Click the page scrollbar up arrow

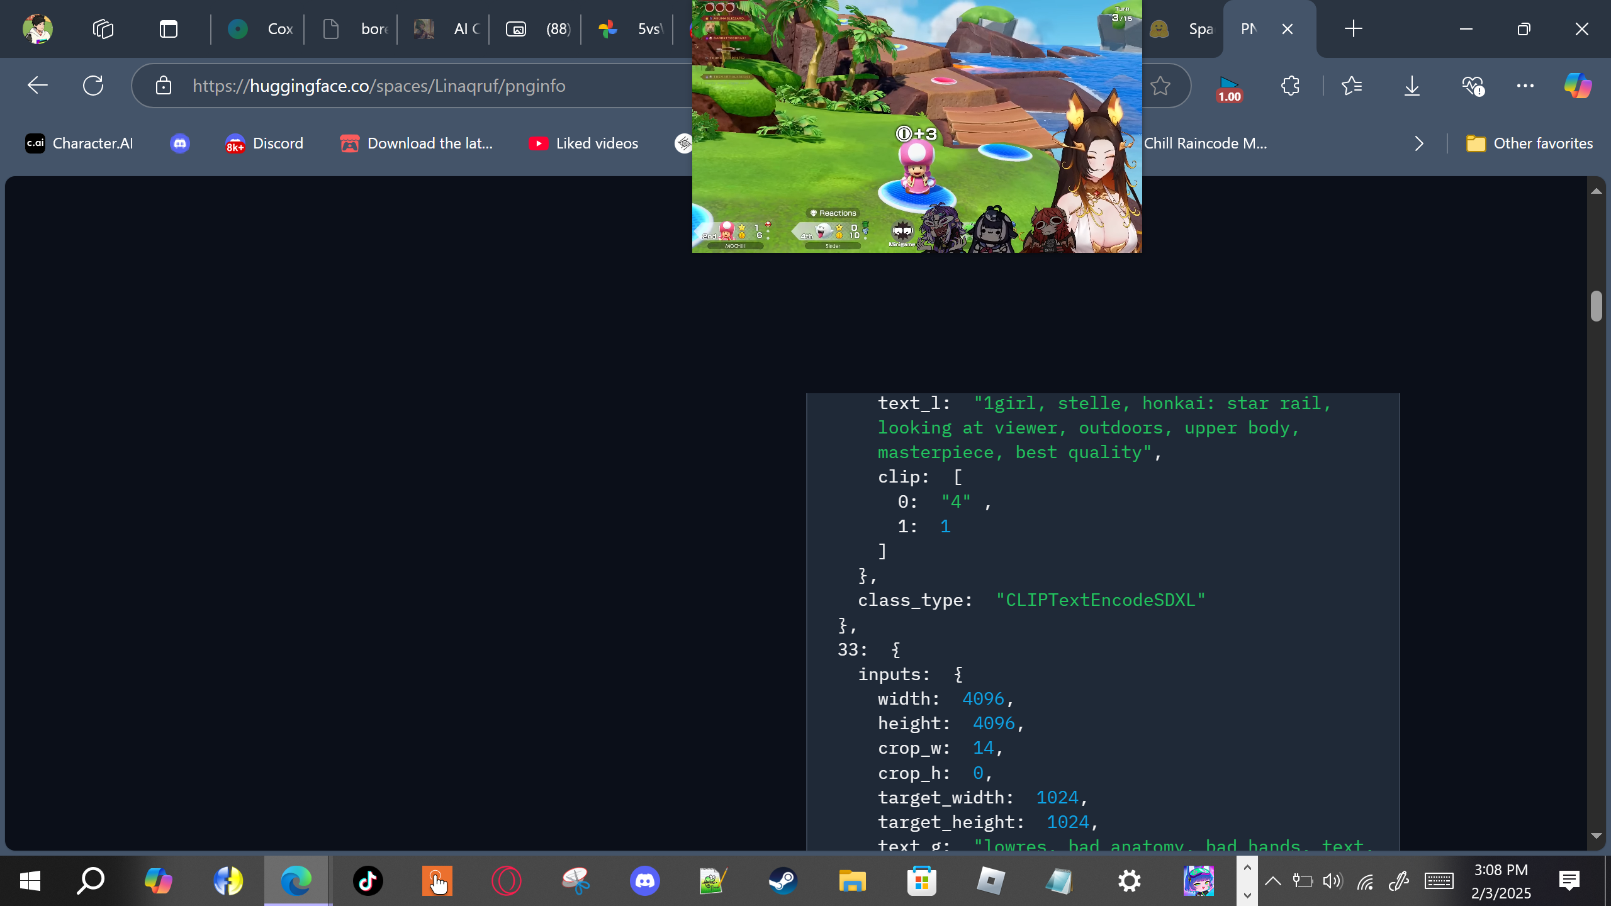1597,191
